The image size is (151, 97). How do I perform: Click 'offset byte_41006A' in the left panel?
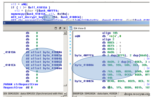pyautogui.click(x=47, y=62)
